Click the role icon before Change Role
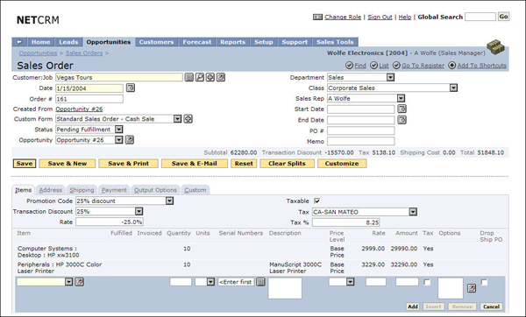 [x=317, y=17]
